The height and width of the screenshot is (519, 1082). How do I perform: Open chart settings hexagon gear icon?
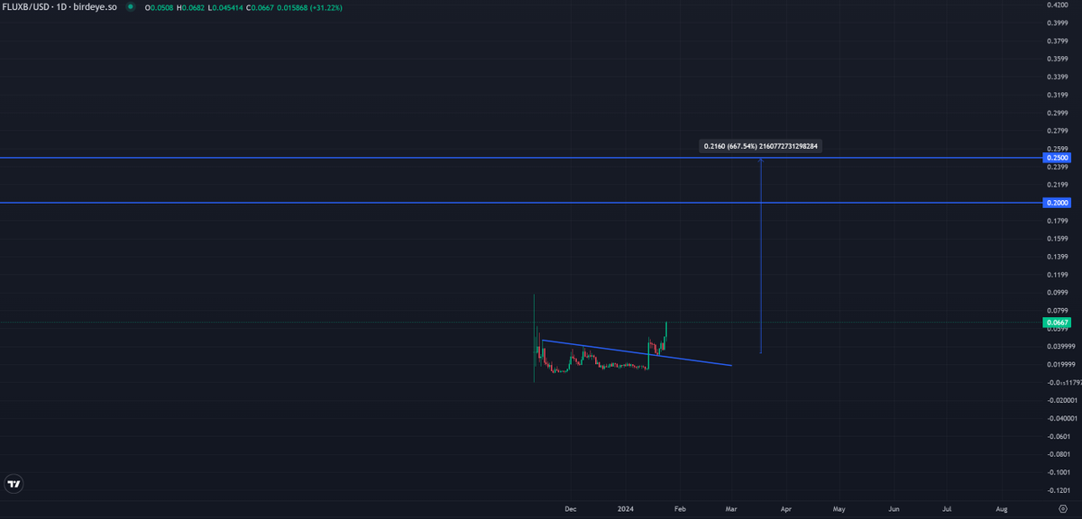(1062, 509)
